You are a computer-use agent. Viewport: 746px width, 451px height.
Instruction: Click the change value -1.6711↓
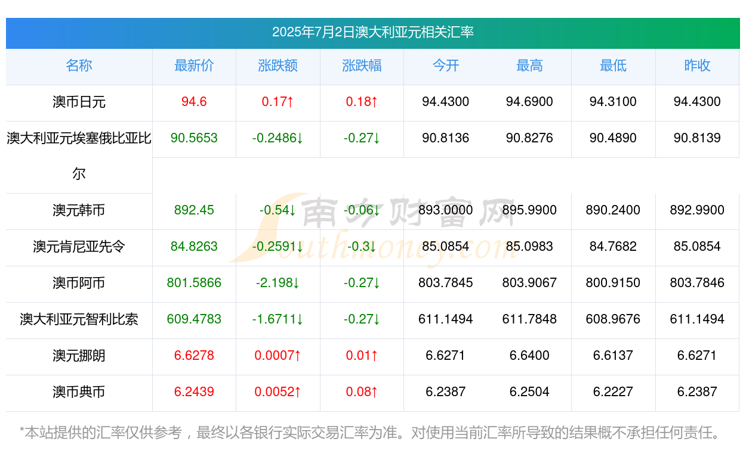pos(278,319)
